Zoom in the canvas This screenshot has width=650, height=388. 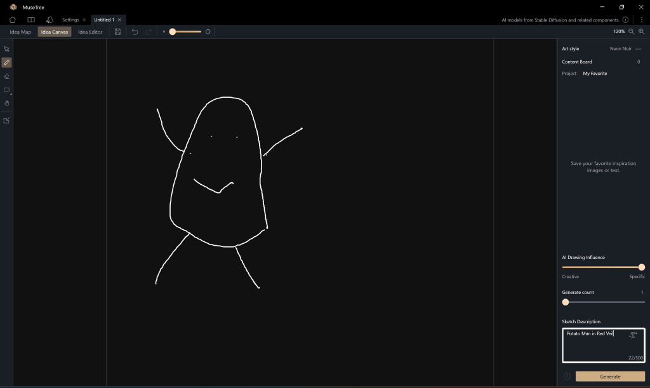(x=641, y=32)
